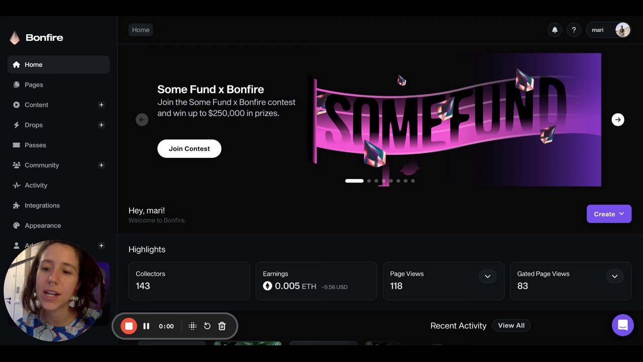Image resolution: width=643 pixels, height=362 pixels.
Task: Expand the Gated Page Views chevron dropdown
Action: pos(614,276)
